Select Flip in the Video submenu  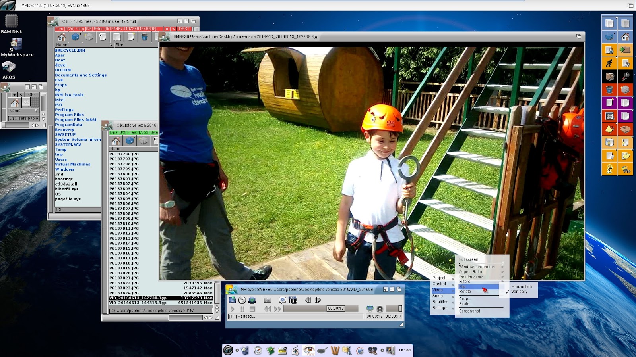(479, 286)
